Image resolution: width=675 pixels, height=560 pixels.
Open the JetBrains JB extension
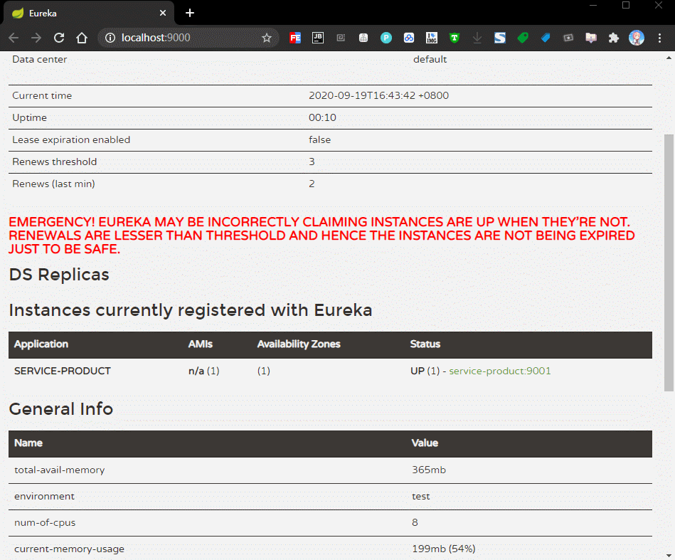pyautogui.click(x=318, y=38)
